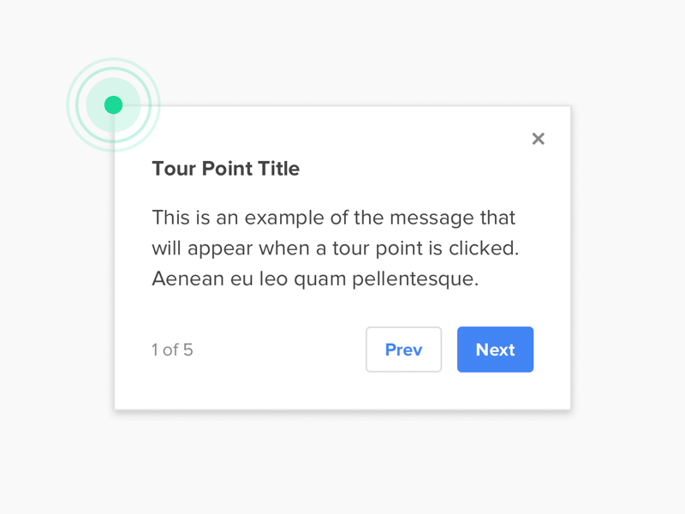Image resolution: width=685 pixels, height=514 pixels.
Task: Select the 'Tour Point Title' heading
Action: click(225, 169)
